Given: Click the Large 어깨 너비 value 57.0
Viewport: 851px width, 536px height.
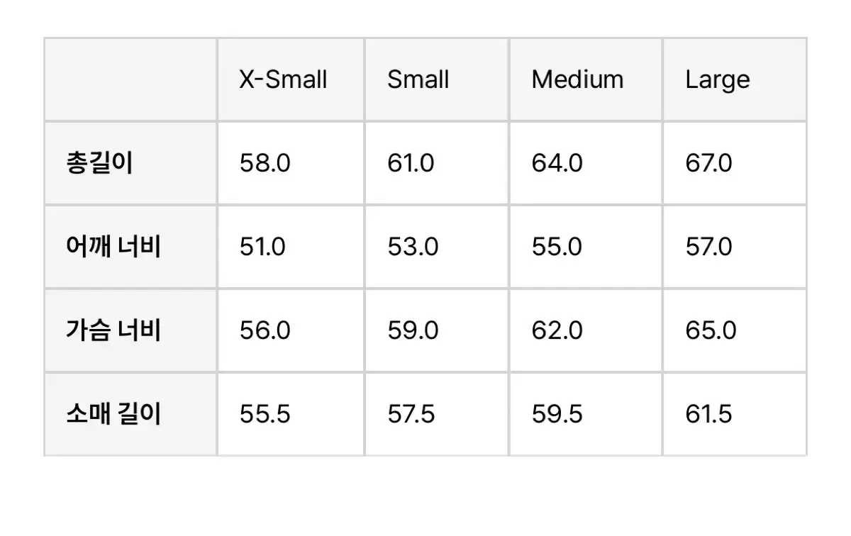Looking at the screenshot, I should [708, 247].
